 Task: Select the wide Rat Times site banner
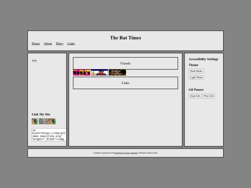point(47,121)
